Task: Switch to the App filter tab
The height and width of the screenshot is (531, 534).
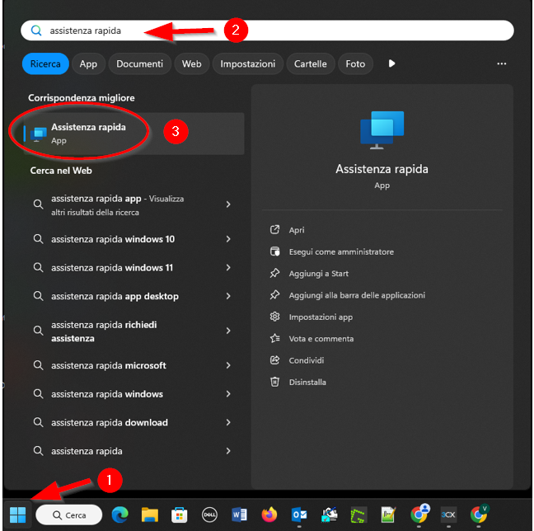Action: (88, 63)
